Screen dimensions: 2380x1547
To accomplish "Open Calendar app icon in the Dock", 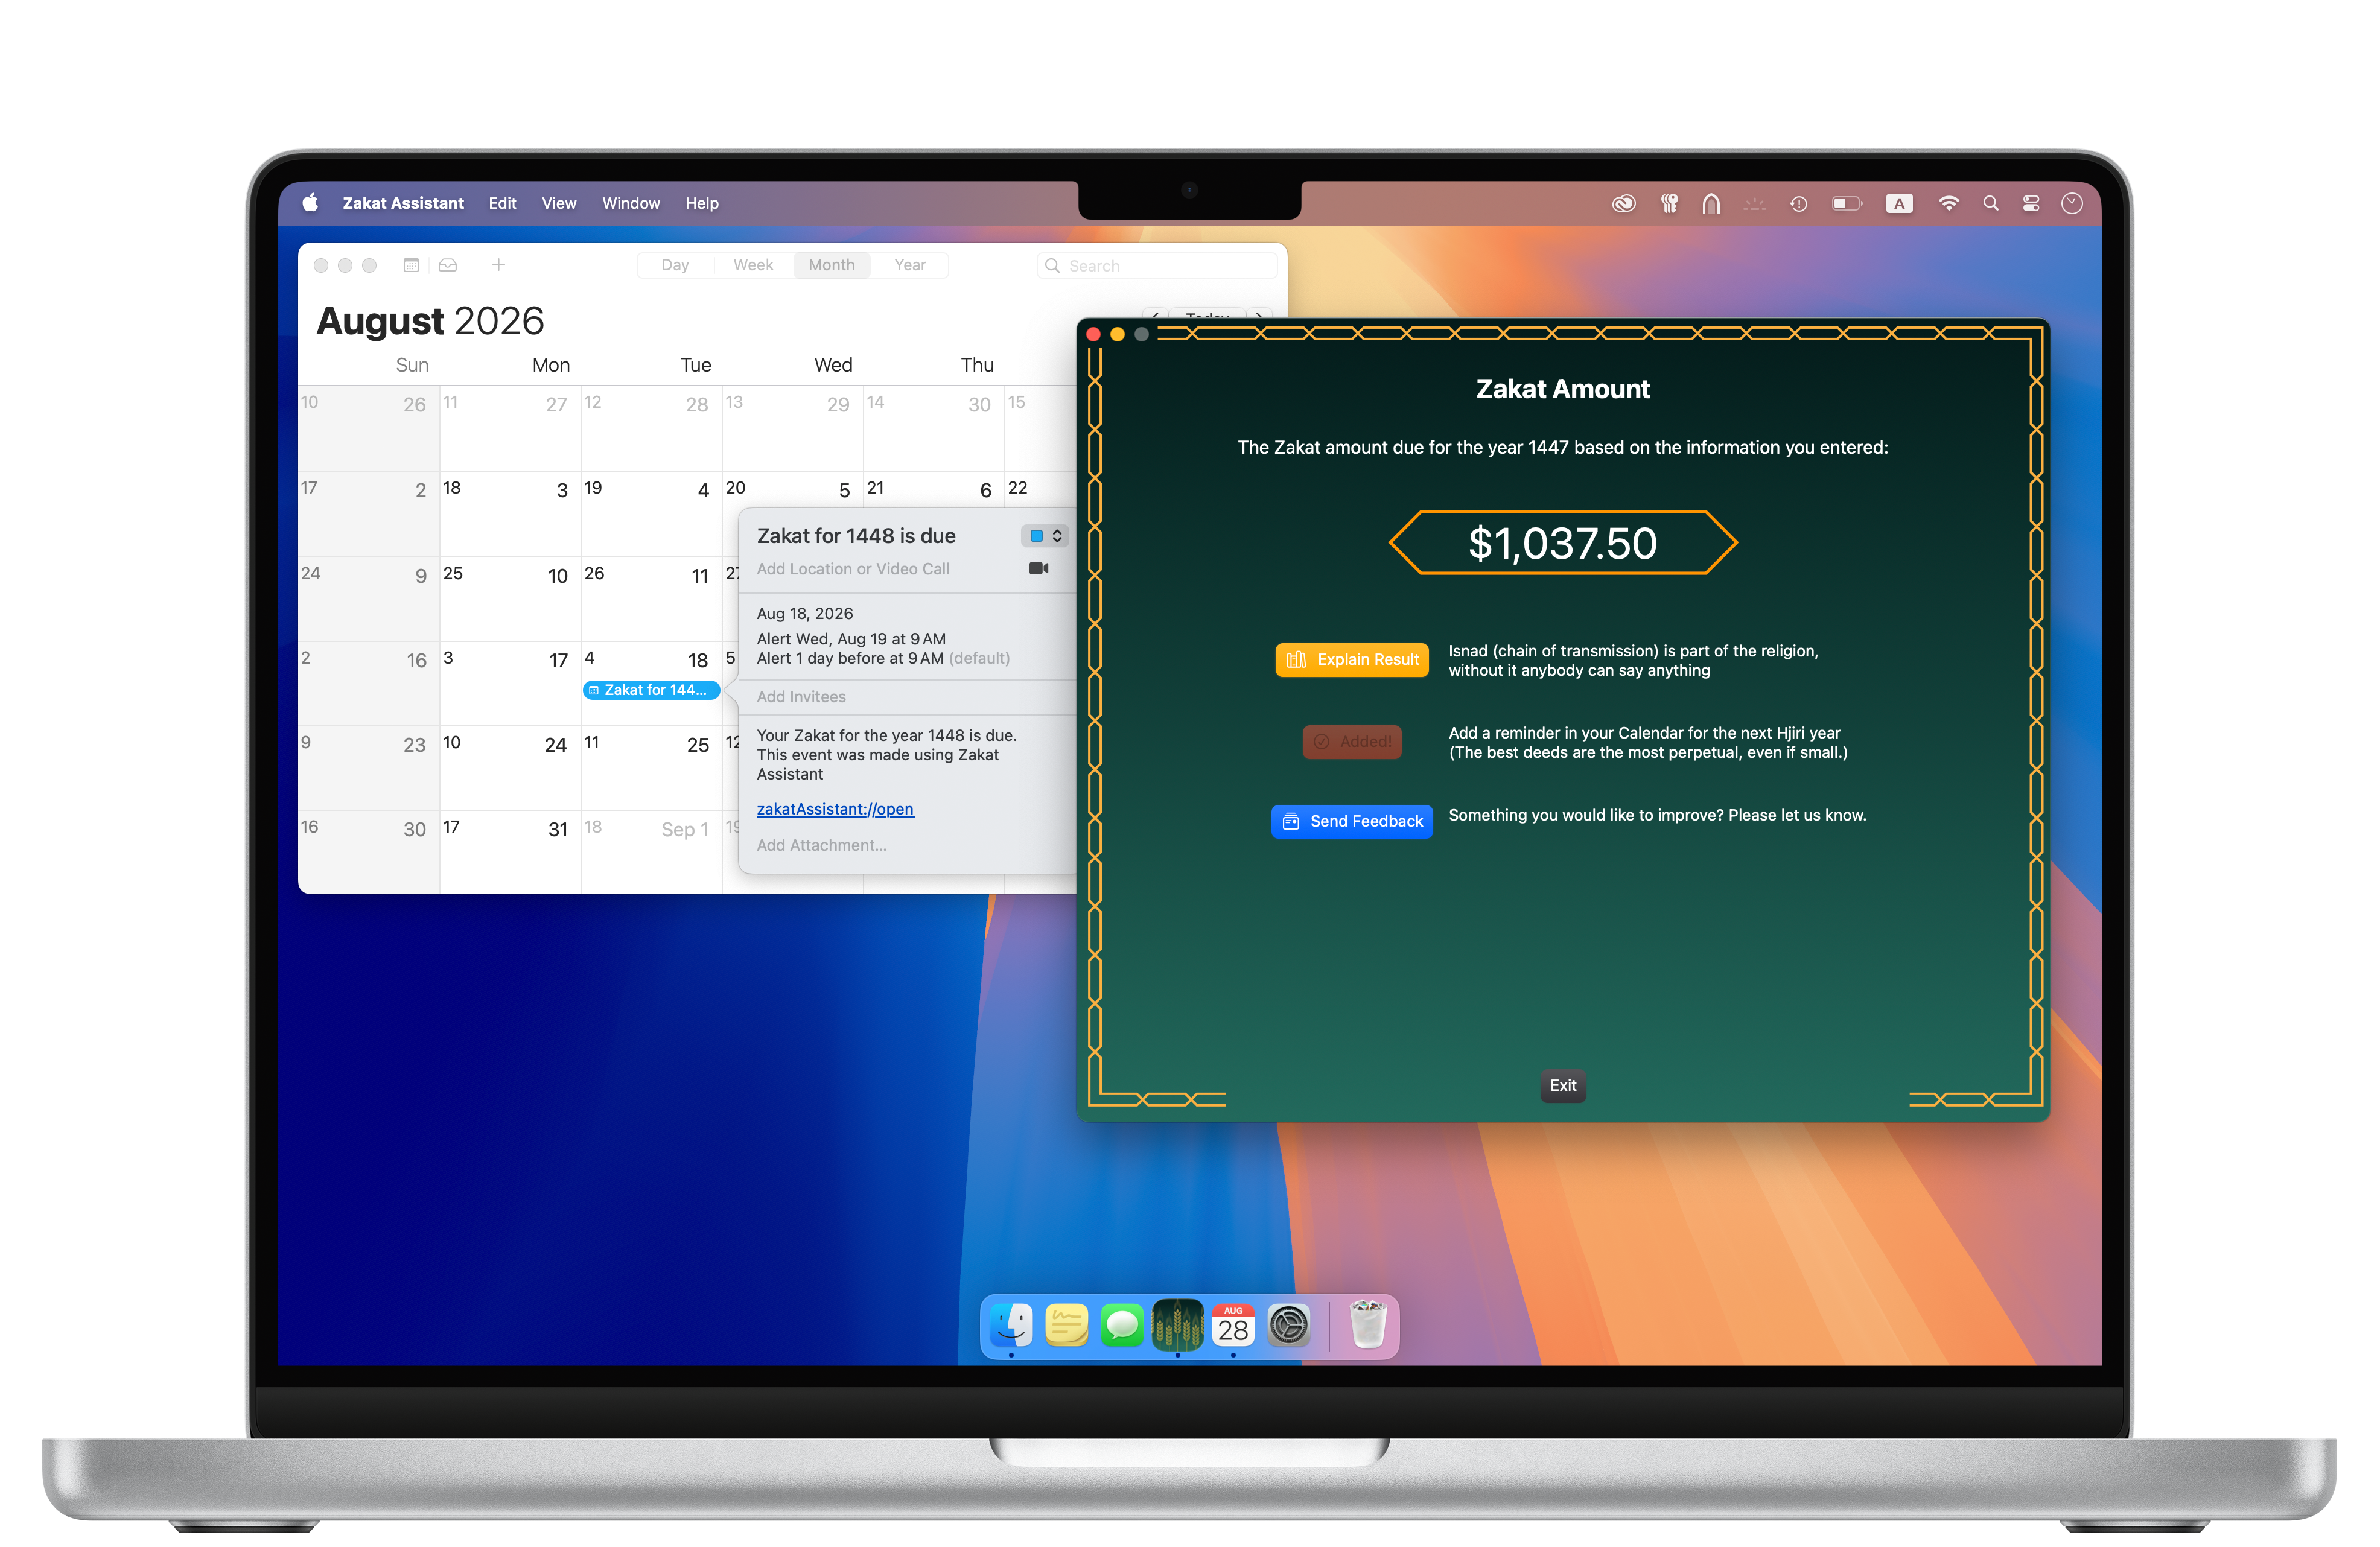I will [1232, 1327].
